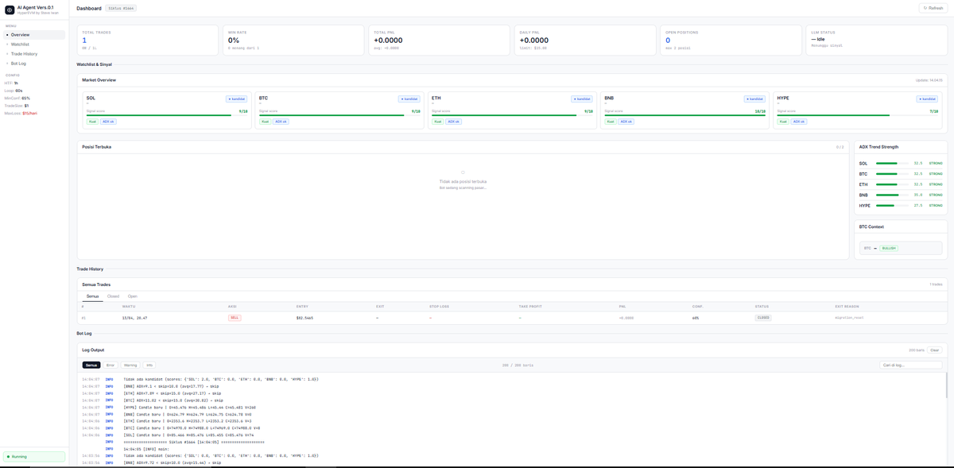Click the BULLISH badge in BTC Context
Screen dimensions: 954x468
tap(889, 248)
